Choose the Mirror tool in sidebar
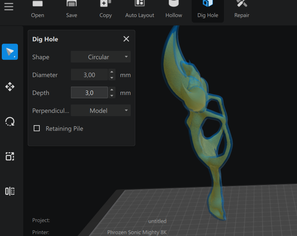This screenshot has height=236, width=297. coord(10,191)
